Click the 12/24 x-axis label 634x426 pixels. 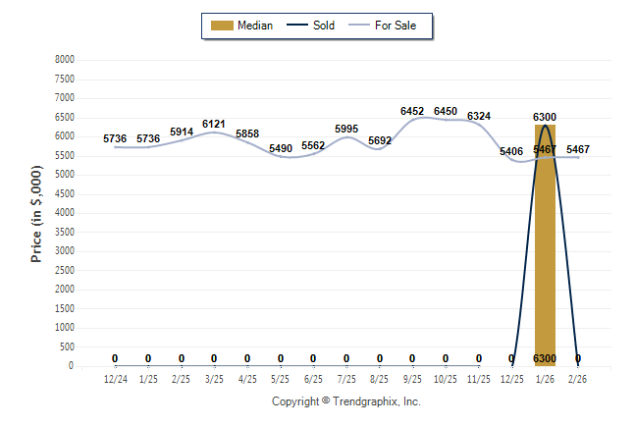[x=115, y=377]
